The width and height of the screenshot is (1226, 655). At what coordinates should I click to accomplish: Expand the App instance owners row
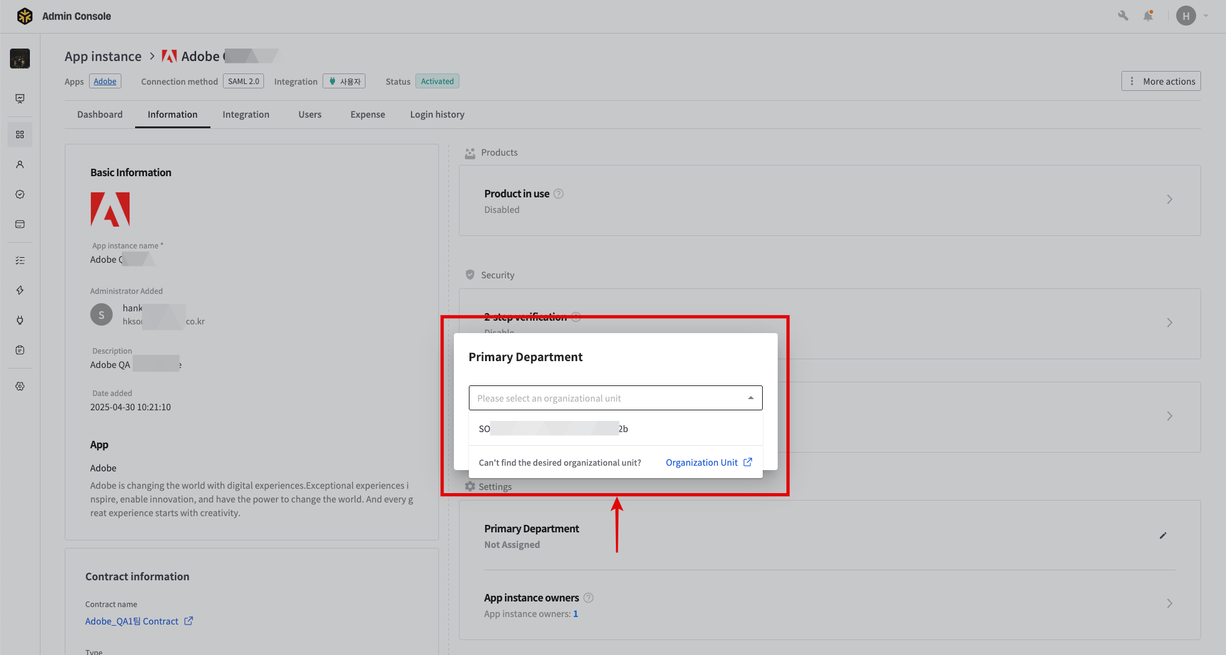pos(1169,603)
